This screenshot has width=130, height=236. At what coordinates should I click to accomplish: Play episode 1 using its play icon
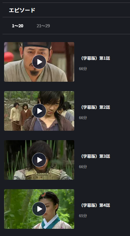pos(39,62)
